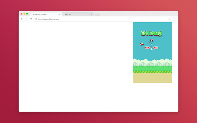Click the green window maximize button

coord(27,14)
